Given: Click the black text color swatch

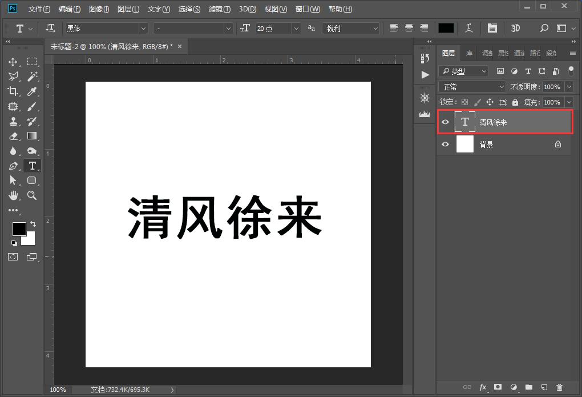Looking at the screenshot, I should click(446, 28).
